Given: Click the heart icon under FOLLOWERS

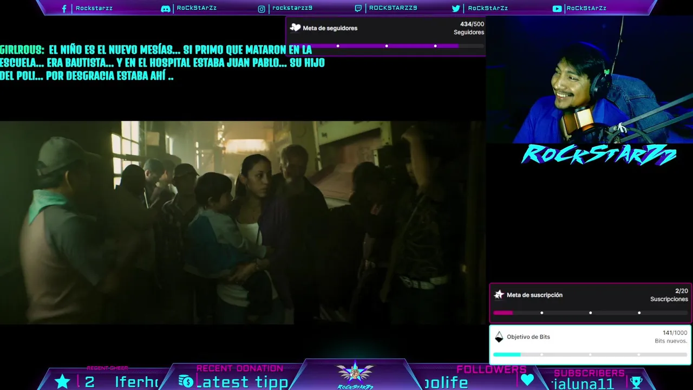Looking at the screenshot, I should pyautogui.click(x=527, y=380).
